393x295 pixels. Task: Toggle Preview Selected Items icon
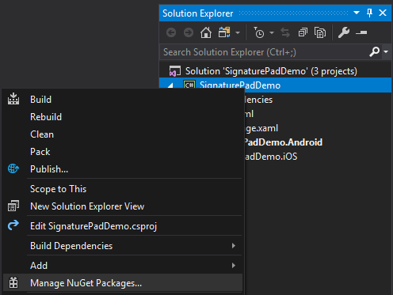[361, 32]
